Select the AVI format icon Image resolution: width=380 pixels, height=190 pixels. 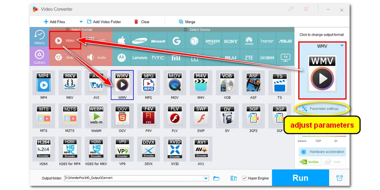click(96, 82)
